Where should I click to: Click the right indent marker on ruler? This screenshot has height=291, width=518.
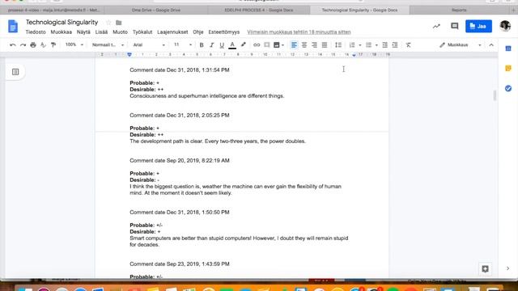pos(354,56)
